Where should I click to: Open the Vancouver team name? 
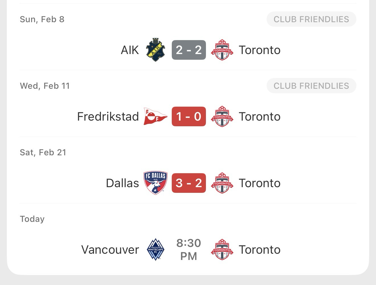click(x=110, y=250)
